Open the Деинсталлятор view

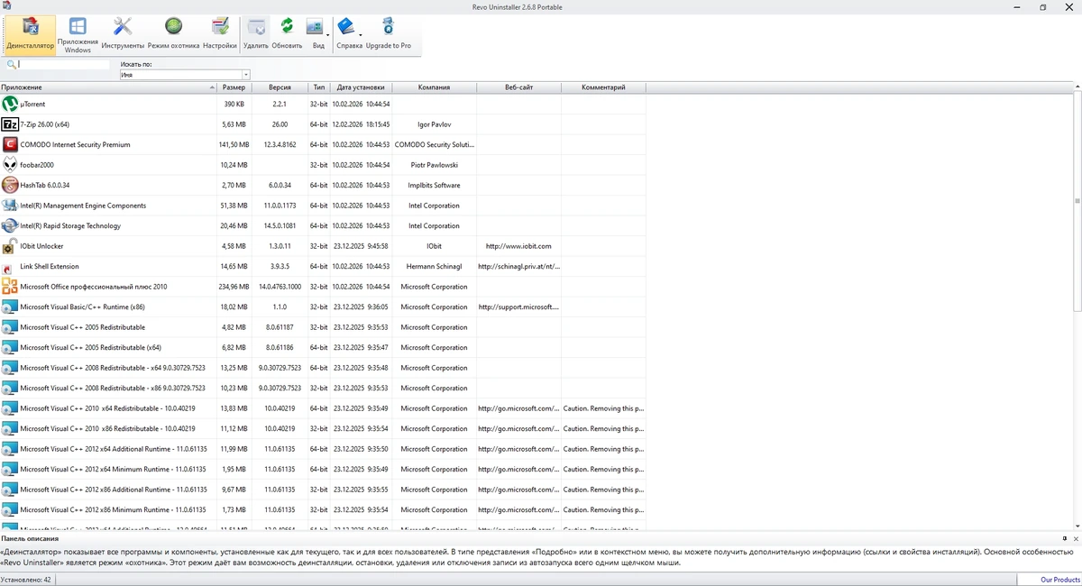coord(30,34)
